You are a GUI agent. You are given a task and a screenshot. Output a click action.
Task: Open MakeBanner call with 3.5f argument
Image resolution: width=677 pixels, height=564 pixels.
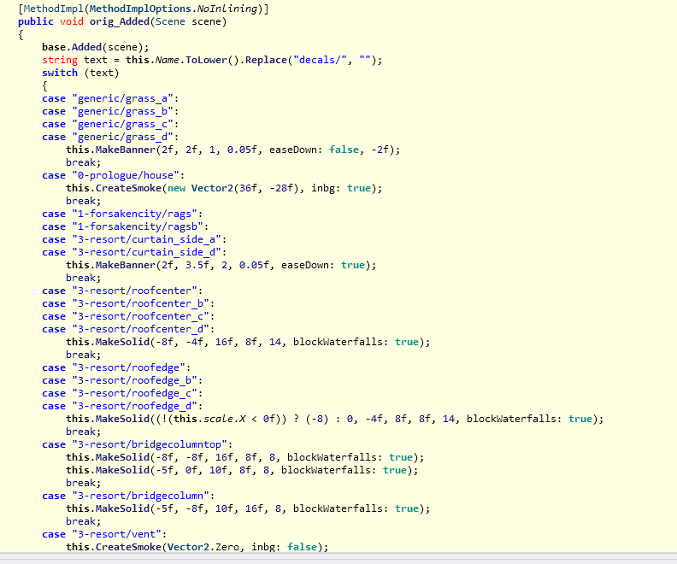click(x=124, y=265)
